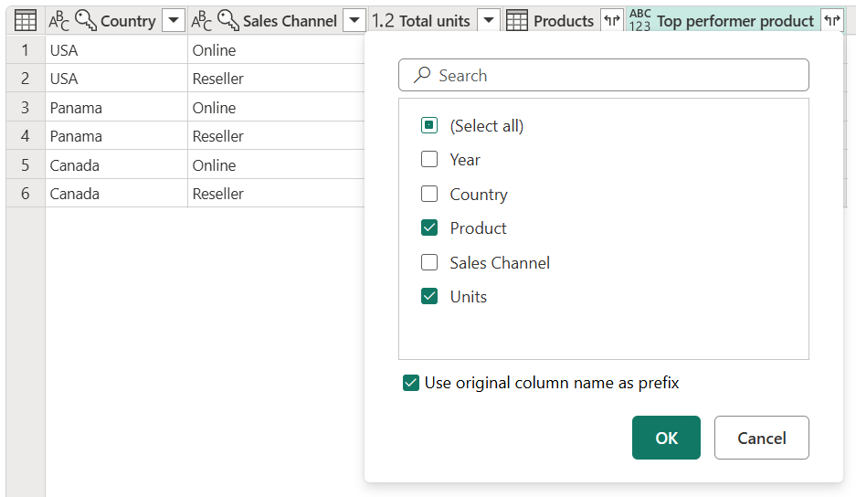Select row 3 header number
The width and height of the screenshot is (856, 497).
(26, 108)
